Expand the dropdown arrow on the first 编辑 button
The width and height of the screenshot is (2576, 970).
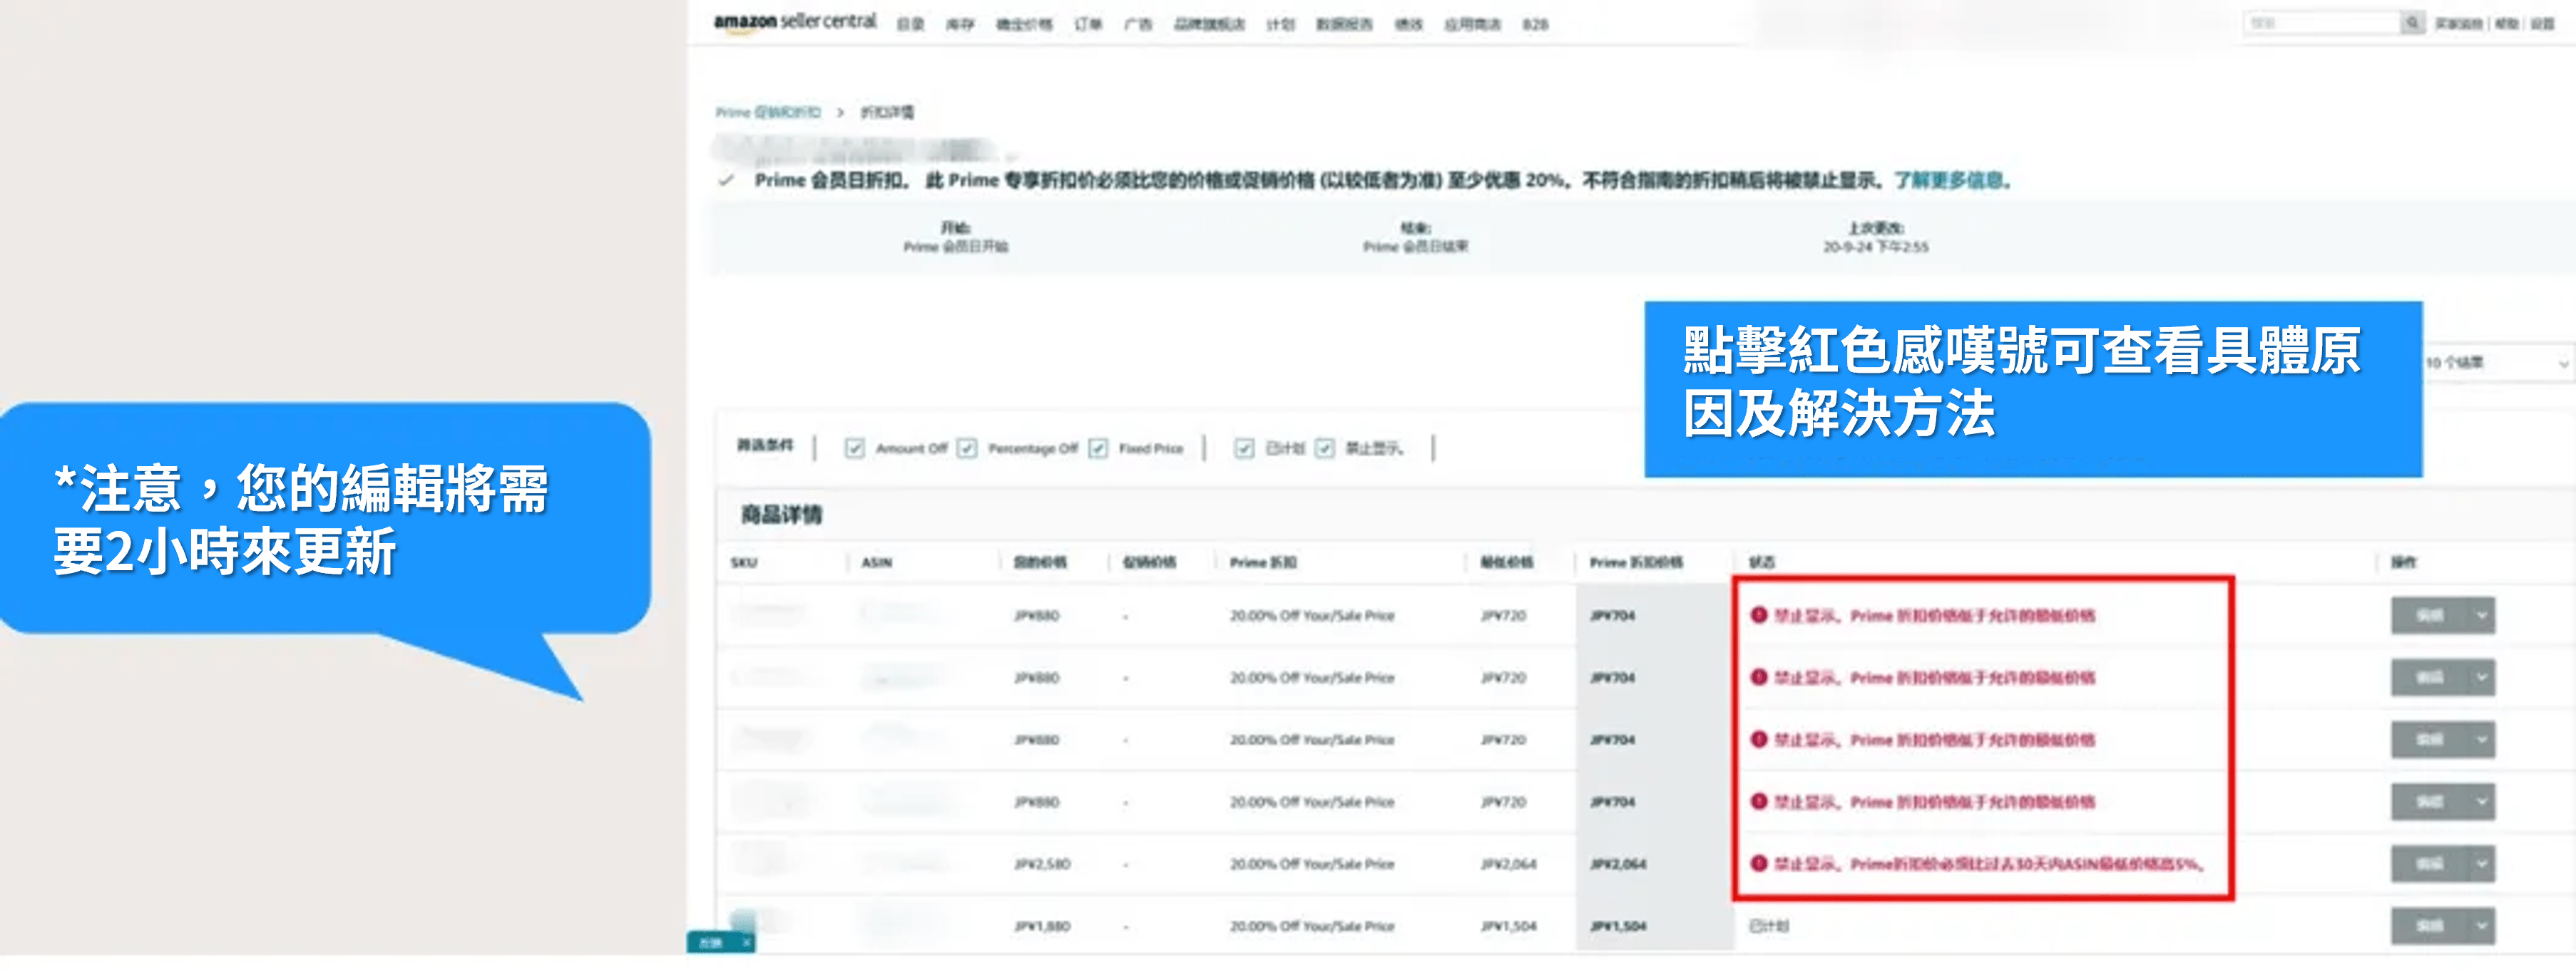pos(2478,615)
